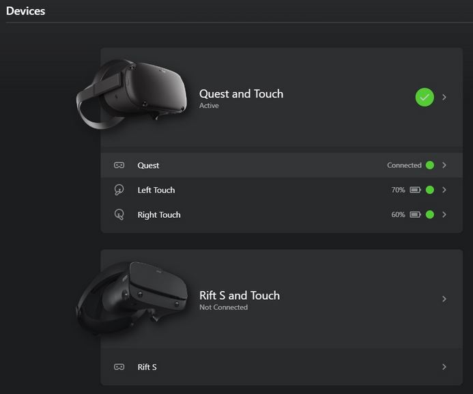Select the Rift S and Touch title
The height and width of the screenshot is (394, 473).
pos(240,296)
